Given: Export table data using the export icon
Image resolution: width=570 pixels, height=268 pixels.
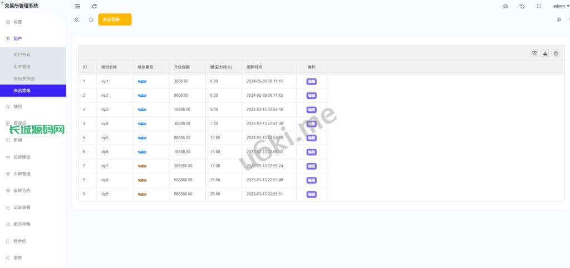Looking at the screenshot, I should click(x=545, y=53).
